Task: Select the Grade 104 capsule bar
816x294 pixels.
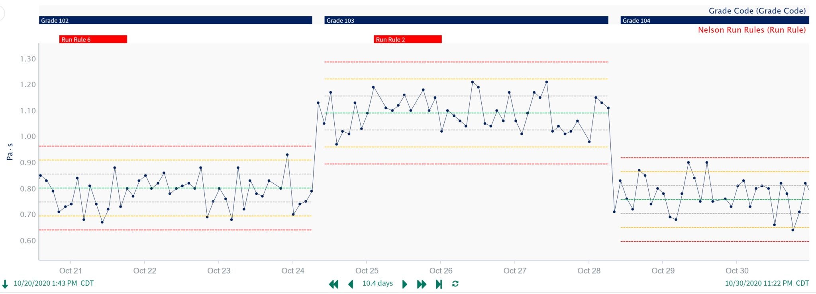Action: (715, 20)
